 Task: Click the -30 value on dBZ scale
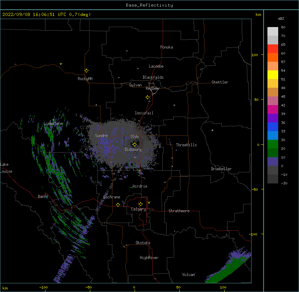(284, 183)
